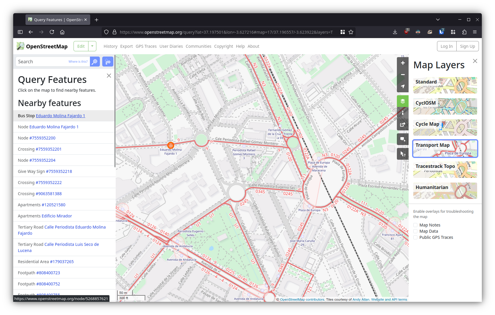Enable Public GPS Traces overlay
The width and height of the screenshot is (495, 315).
415,237
